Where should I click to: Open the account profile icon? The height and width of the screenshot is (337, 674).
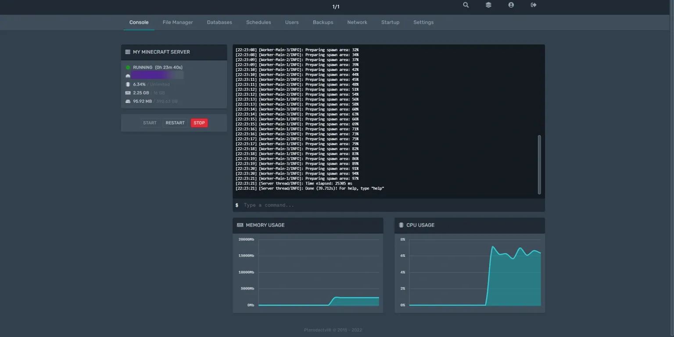click(x=511, y=5)
